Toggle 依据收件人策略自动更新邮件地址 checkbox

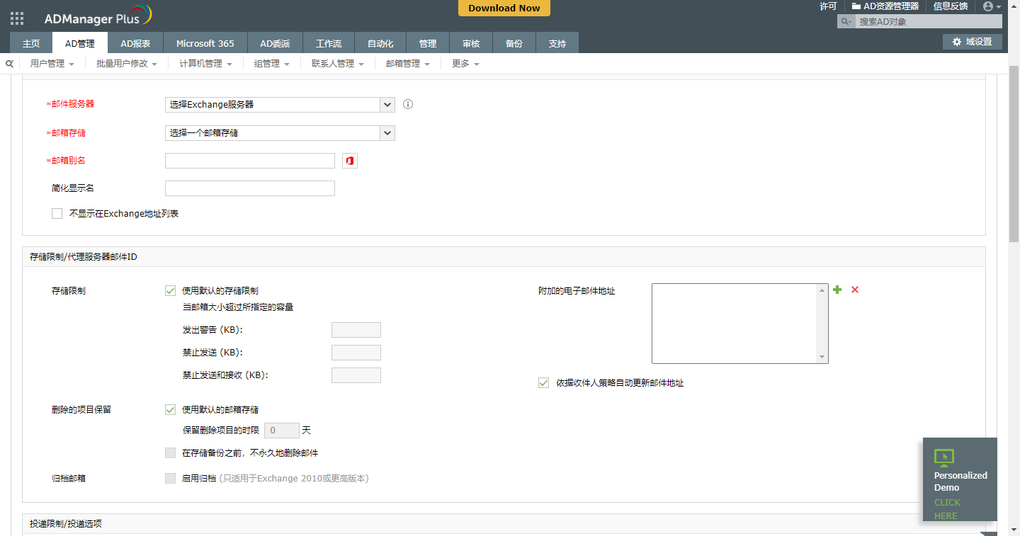point(544,383)
